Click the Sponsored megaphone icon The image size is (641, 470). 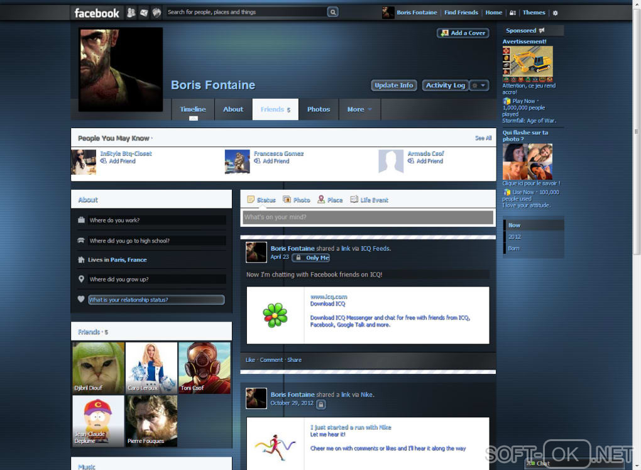click(542, 30)
